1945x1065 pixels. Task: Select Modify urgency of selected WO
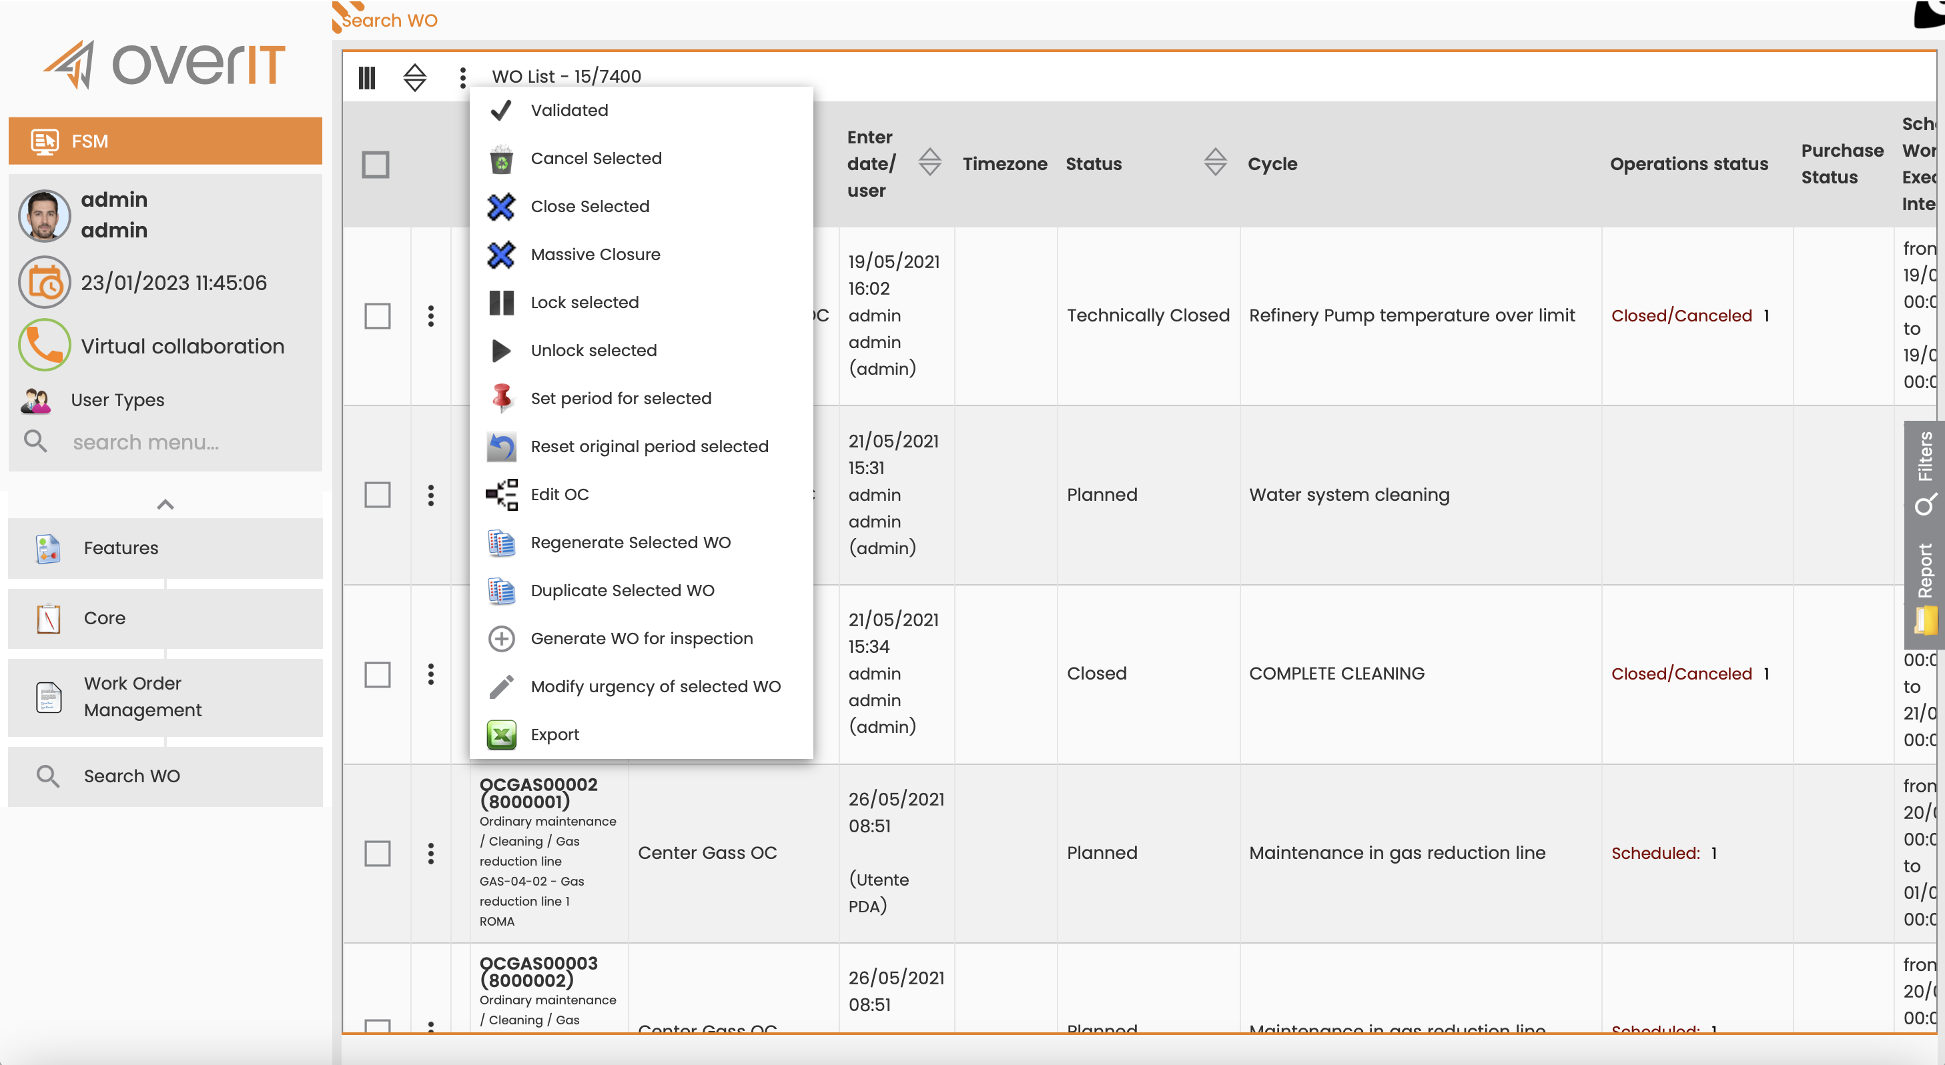[x=641, y=687]
